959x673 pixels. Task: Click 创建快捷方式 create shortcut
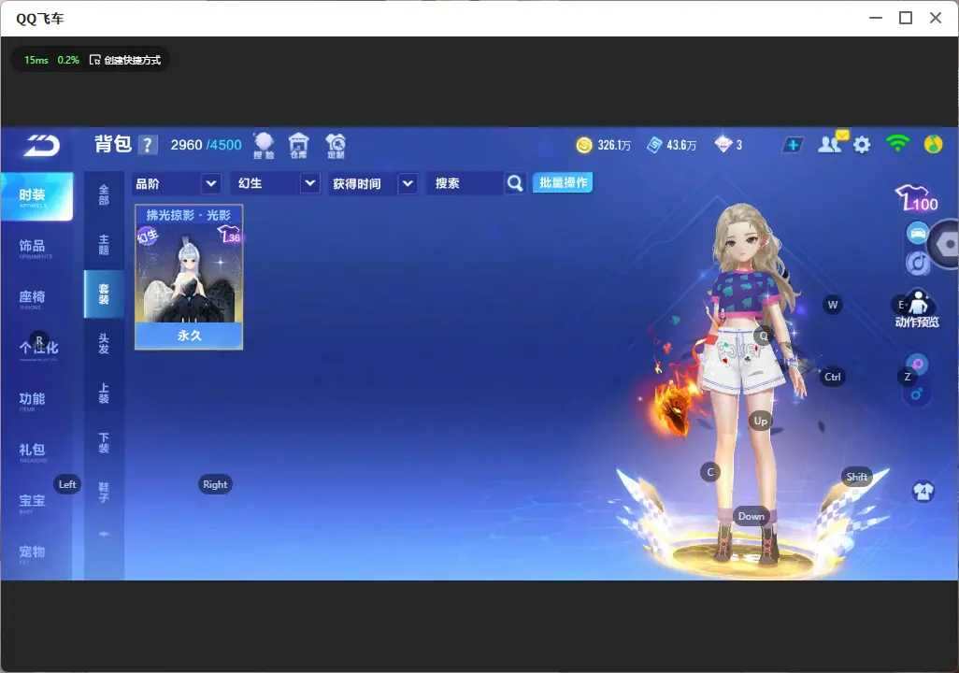[124, 60]
